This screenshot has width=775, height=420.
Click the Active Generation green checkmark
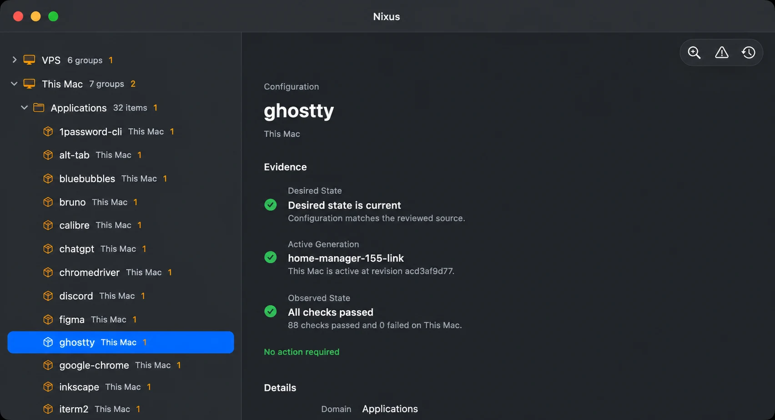pos(270,257)
